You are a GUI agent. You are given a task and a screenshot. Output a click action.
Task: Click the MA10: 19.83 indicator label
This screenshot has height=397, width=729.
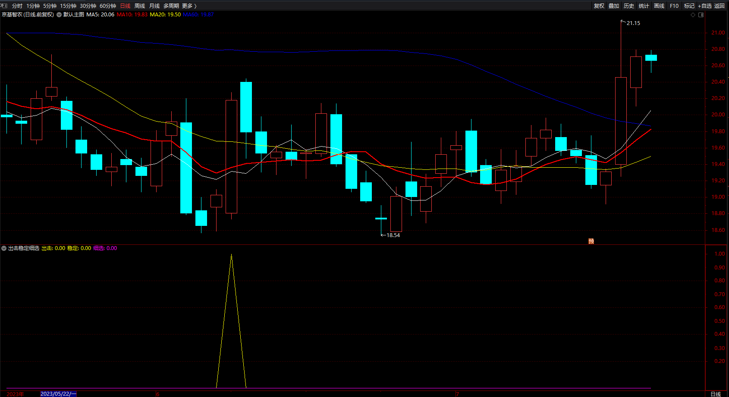click(132, 15)
